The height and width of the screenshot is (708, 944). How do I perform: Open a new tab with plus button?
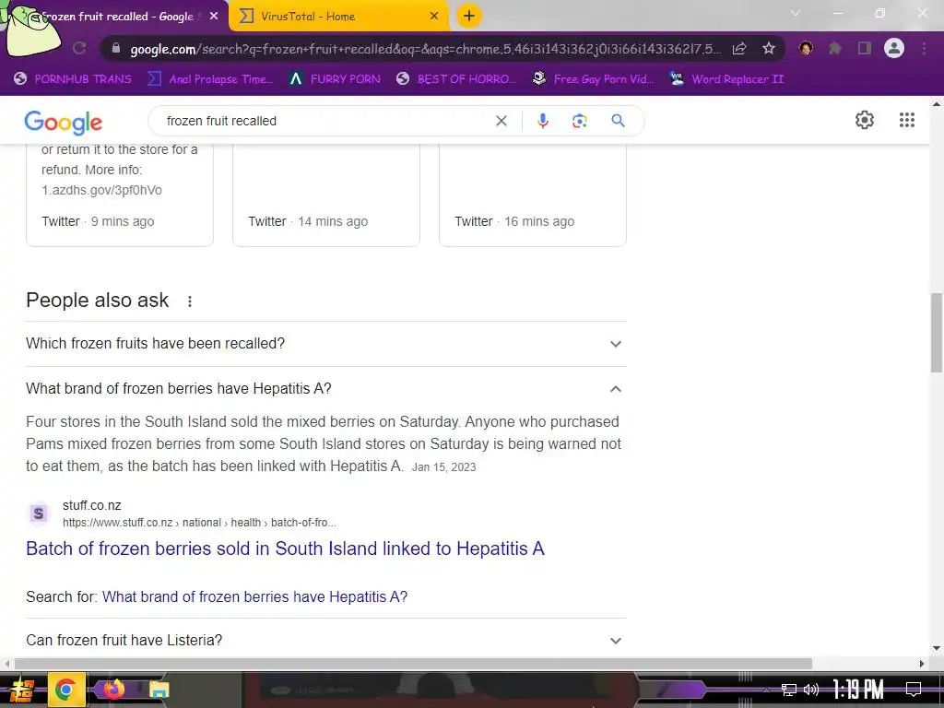coord(469,16)
